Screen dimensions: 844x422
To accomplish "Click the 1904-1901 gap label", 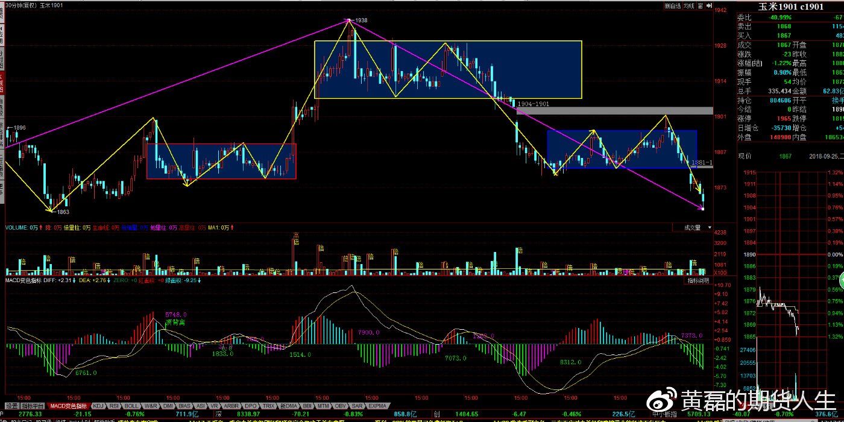I will pyautogui.click(x=534, y=104).
